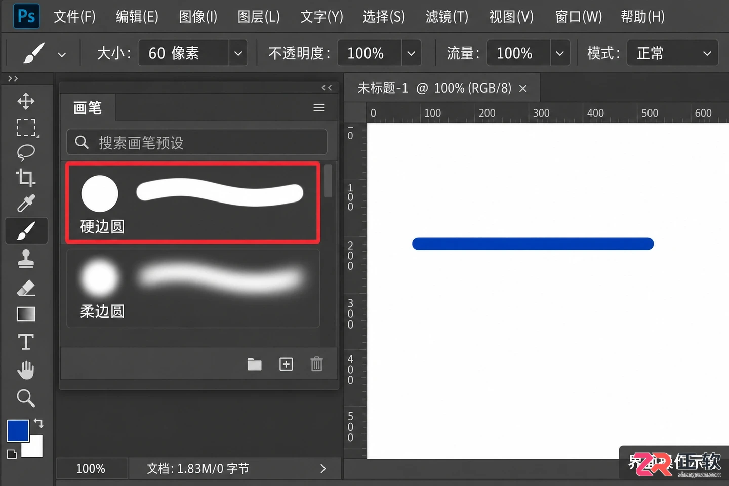
Task: Expand the brush size dropdown
Action: (x=238, y=53)
